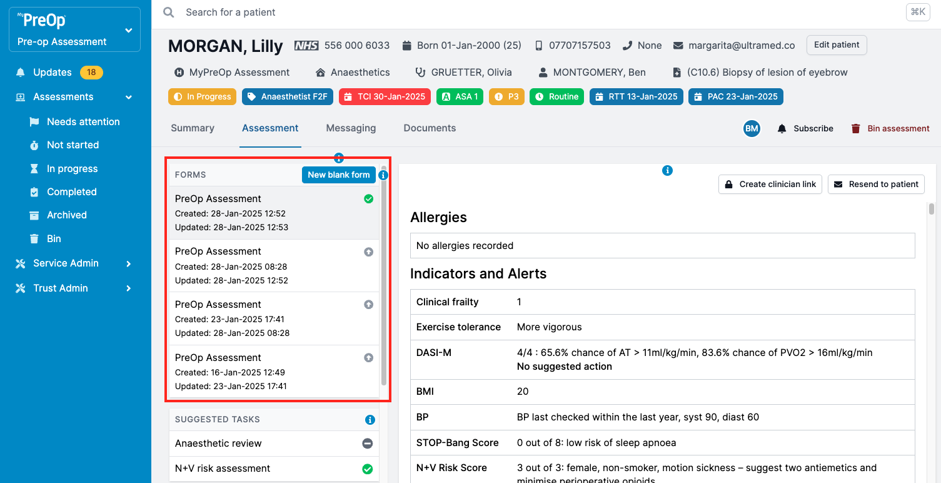Click the RTT 13-Jan-2025 badge

[x=636, y=97]
